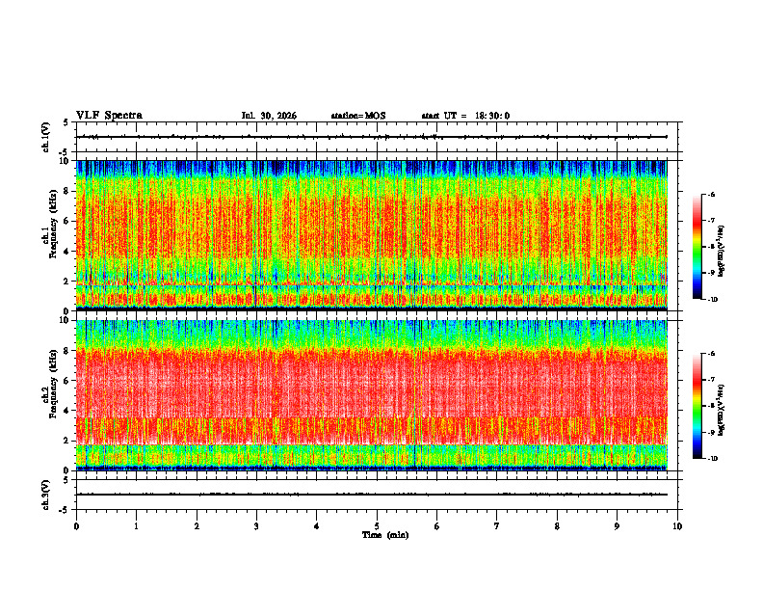Screen dimensions: 763x590
Task: Click the -10 label on ch.2 color bar
Action: (x=712, y=458)
